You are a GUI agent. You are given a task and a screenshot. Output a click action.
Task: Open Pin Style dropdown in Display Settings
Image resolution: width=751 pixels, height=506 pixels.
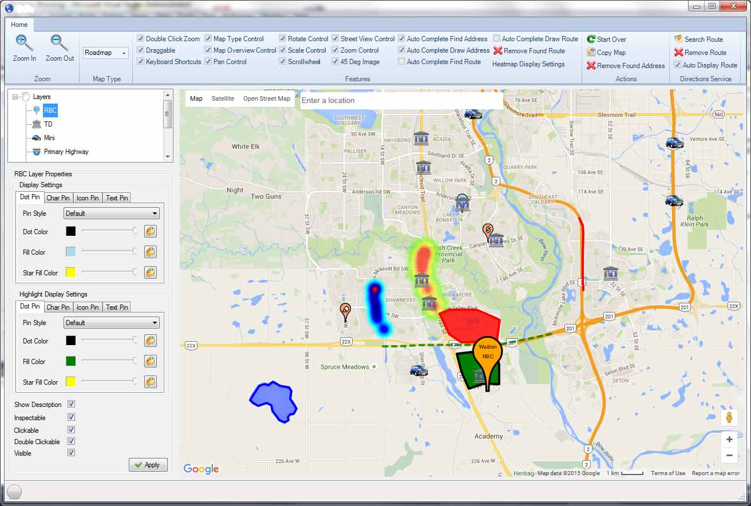(x=111, y=214)
